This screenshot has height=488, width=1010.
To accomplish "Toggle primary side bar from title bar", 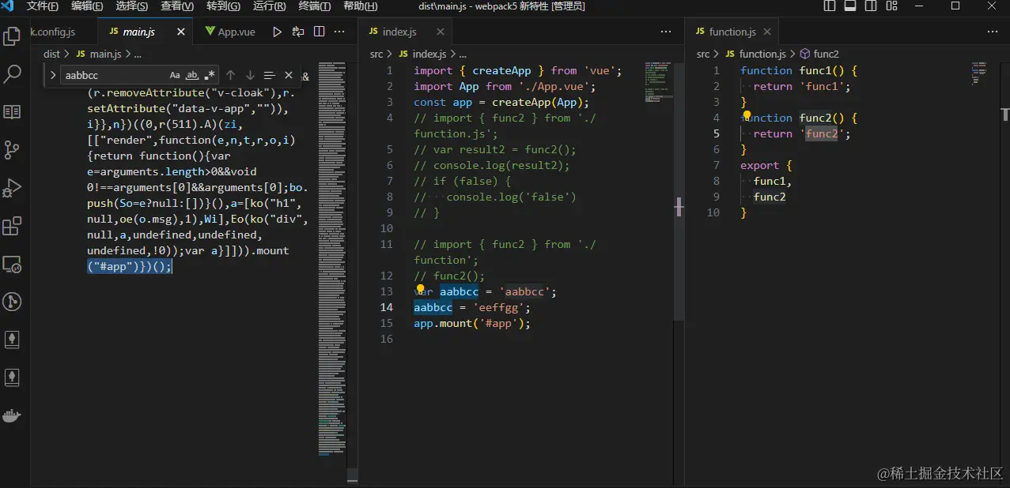I will click(x=830, y=6).
